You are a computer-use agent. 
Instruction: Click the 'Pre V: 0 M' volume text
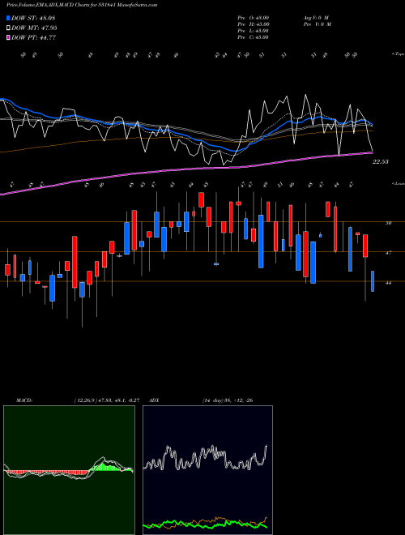point(317,24)
